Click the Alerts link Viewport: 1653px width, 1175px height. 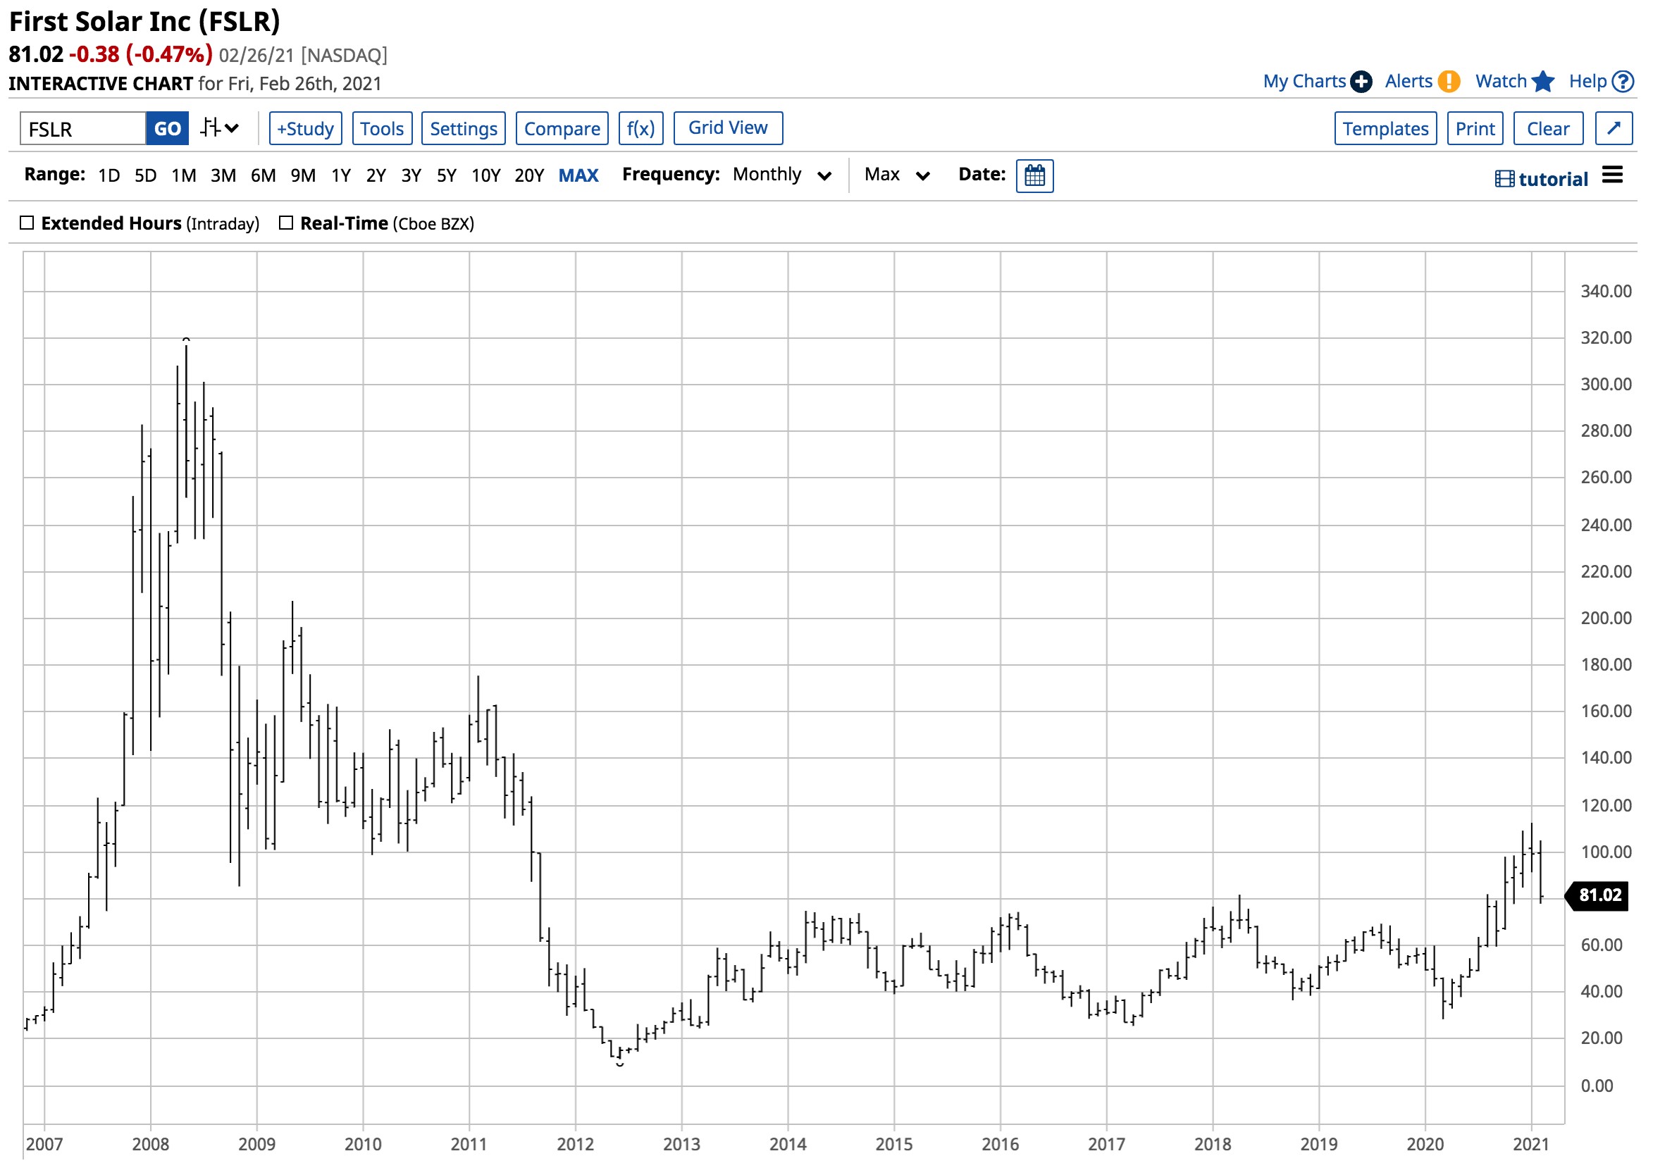(x=1409, y=81)
